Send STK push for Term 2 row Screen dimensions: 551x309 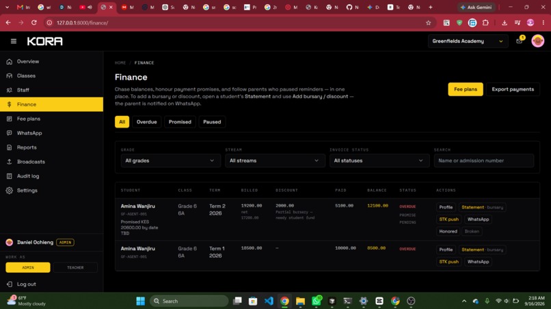point(448,219)
